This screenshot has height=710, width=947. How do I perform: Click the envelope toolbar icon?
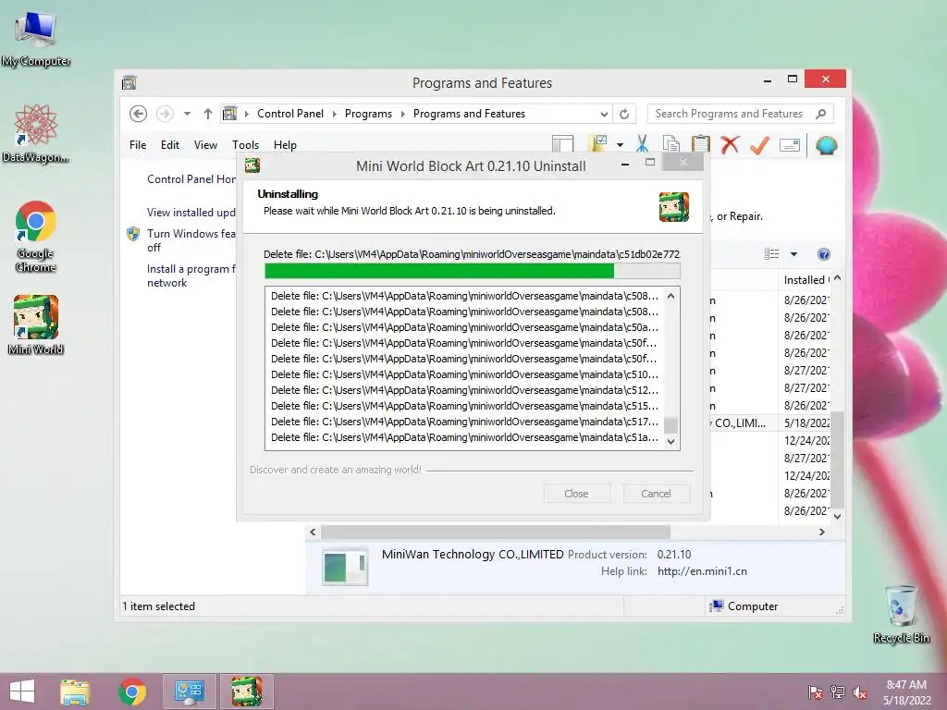pos(790,145)
